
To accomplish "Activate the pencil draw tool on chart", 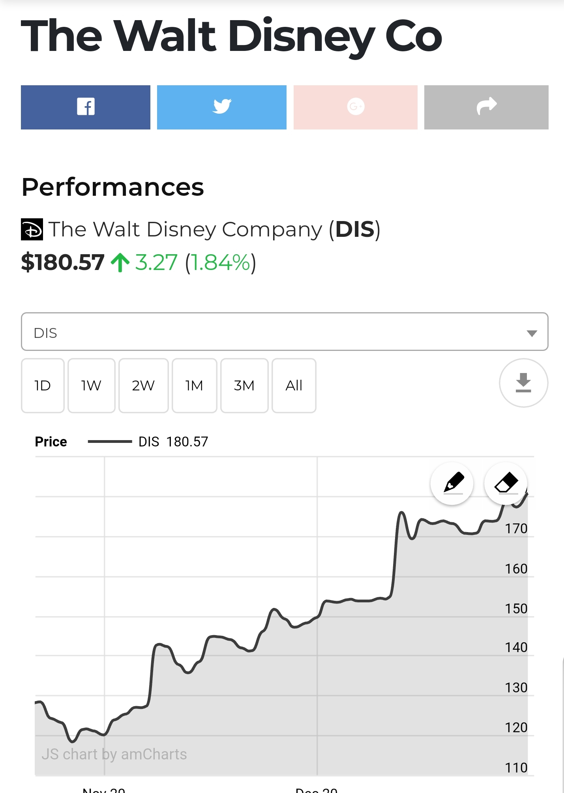I will tap(452, 483).
